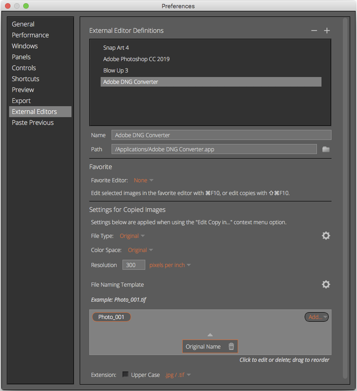Select Snap Art 4 in the editor list
The height and width of the screenshot is (391, 357).
pyautogui.click(x=211, y=48)
